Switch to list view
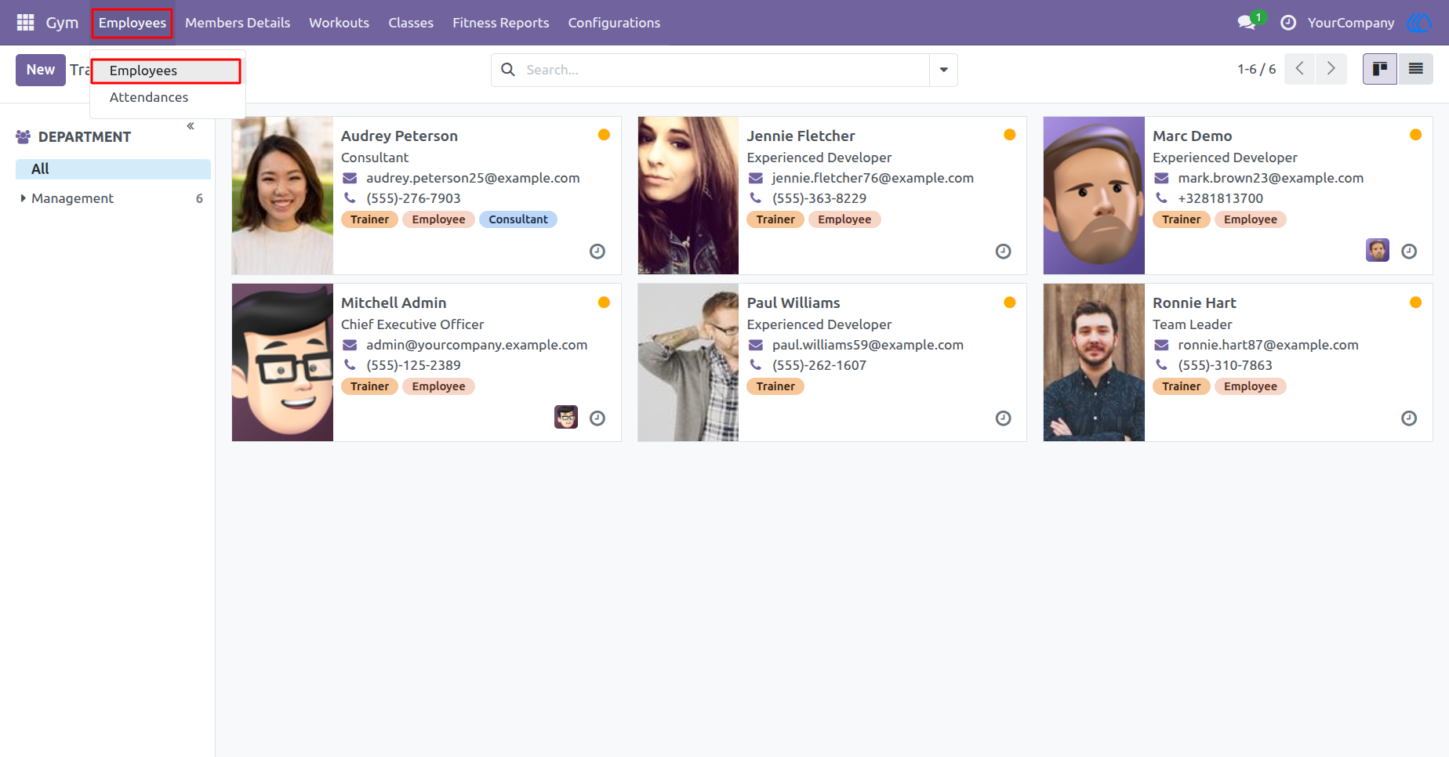 [x=1416, y=69]
